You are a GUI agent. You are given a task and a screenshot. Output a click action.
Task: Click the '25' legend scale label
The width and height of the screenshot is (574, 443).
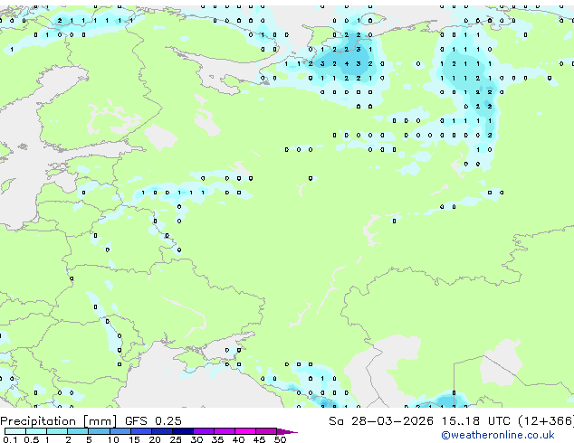pos(176,439)
